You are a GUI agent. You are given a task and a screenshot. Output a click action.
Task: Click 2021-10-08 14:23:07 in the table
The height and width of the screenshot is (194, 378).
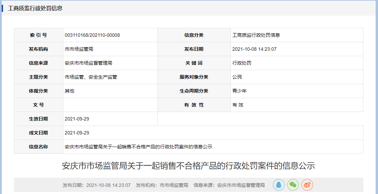pyautogui.click(x=254, y=49)
